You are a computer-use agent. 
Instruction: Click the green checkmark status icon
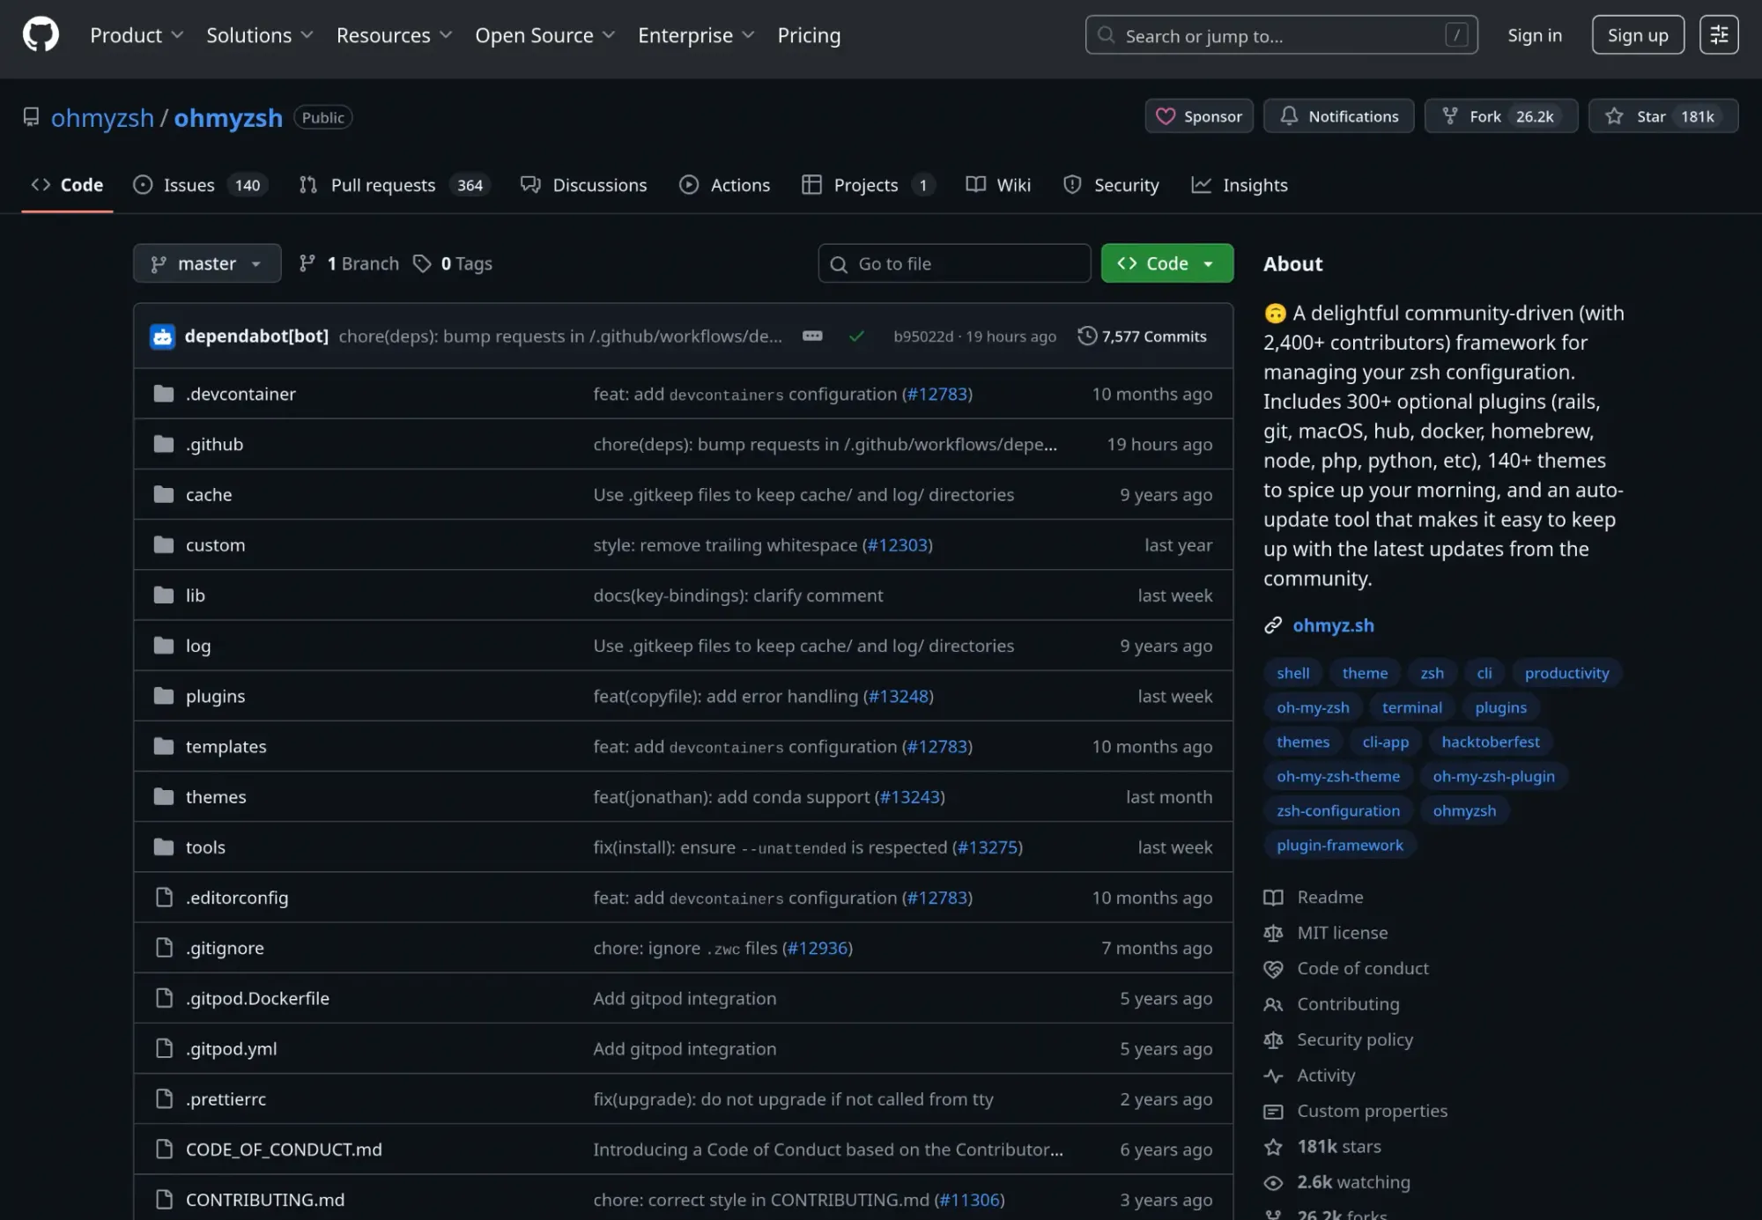[x=856, y=336]
